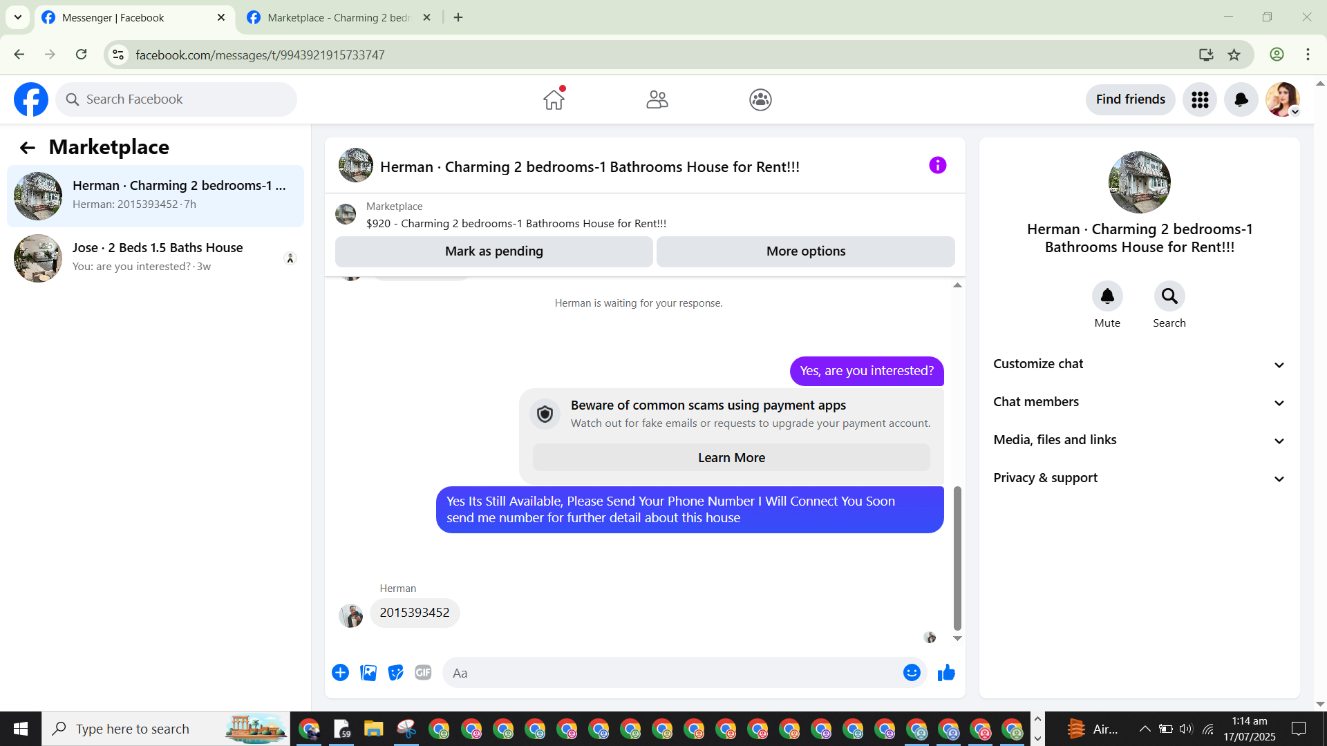
Task: Expand the Chat members section
Action: (1140, 402)
